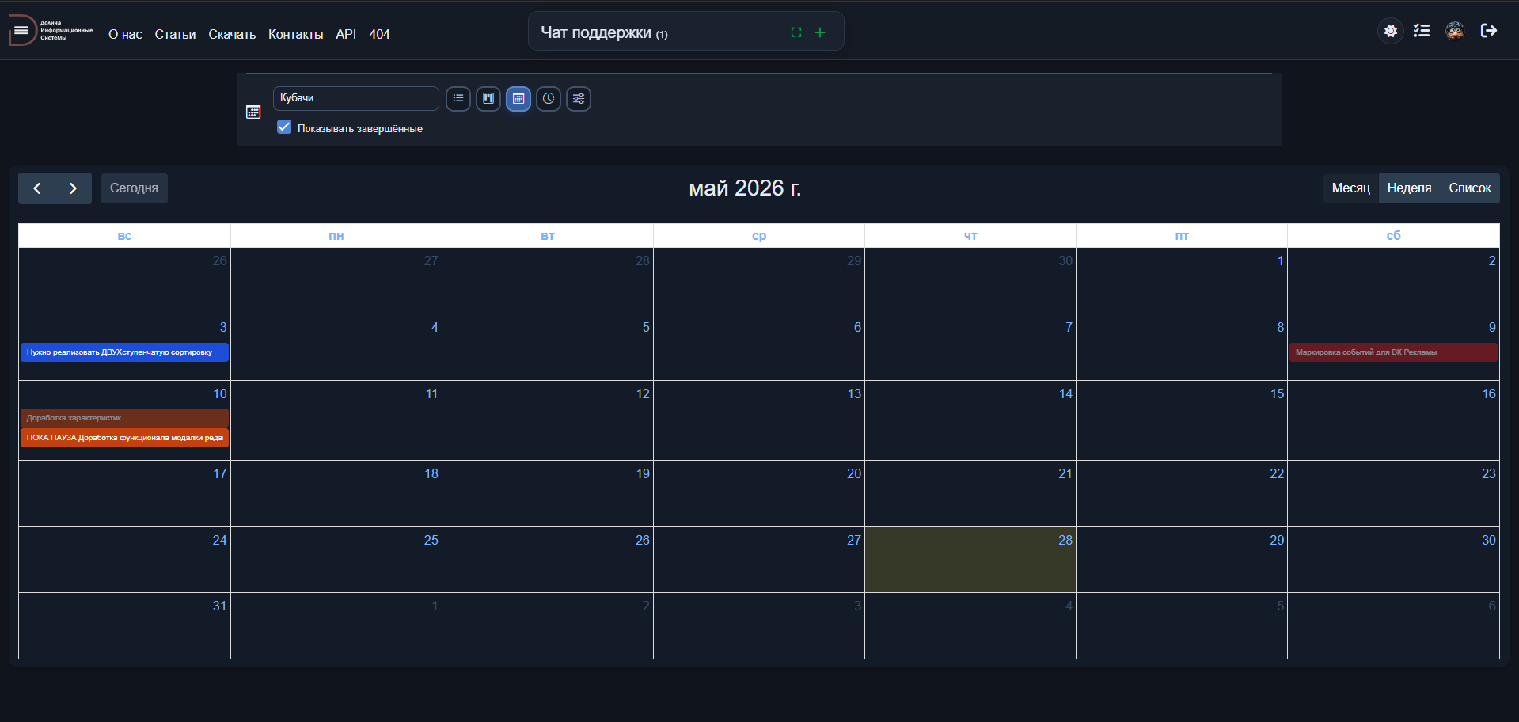
Task: Add a new support chat with plus
Action: (820, 32)
